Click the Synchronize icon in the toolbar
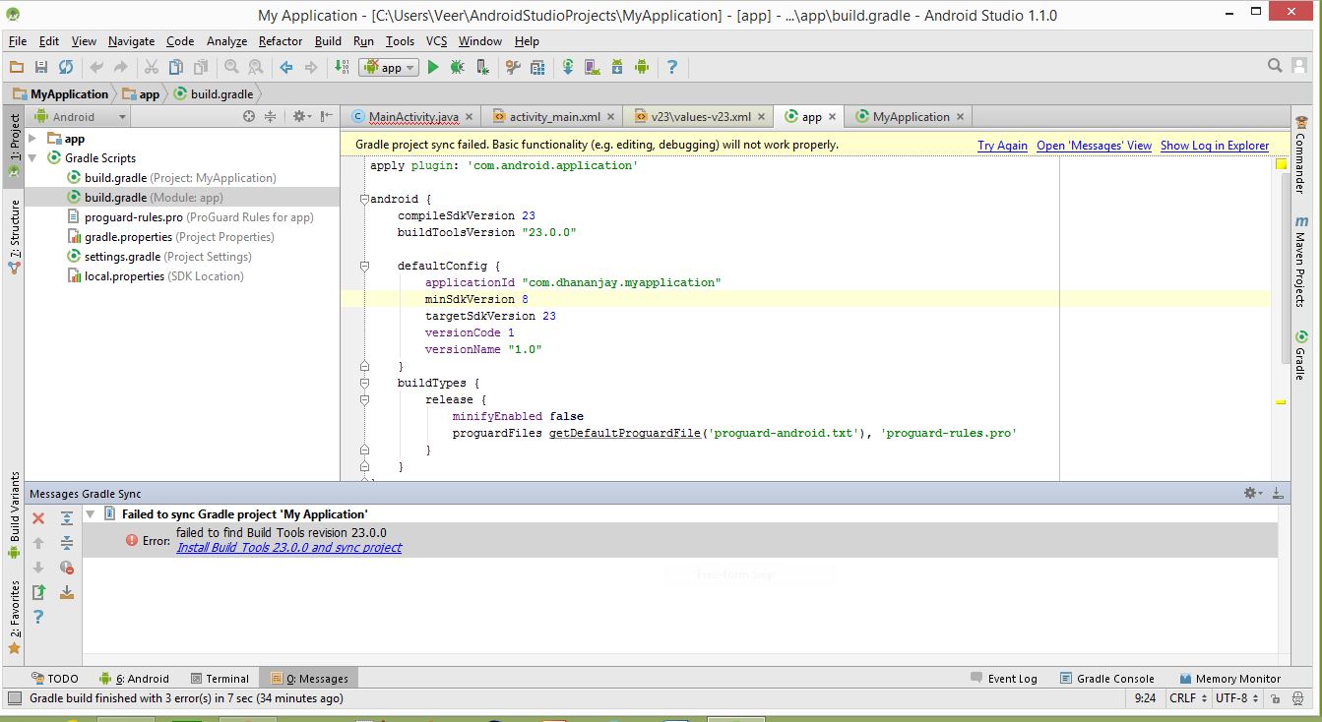1322x722 pixels. [66, 67]
